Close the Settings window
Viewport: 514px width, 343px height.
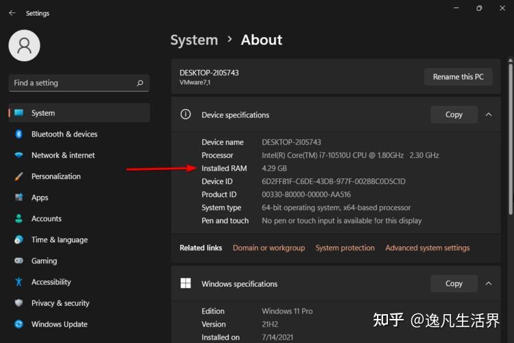[502, 8]
